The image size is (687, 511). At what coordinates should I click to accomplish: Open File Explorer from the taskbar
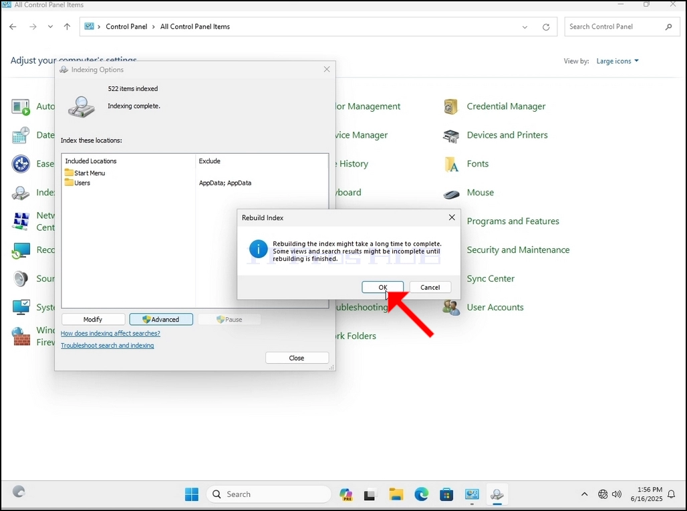[396, 494]
